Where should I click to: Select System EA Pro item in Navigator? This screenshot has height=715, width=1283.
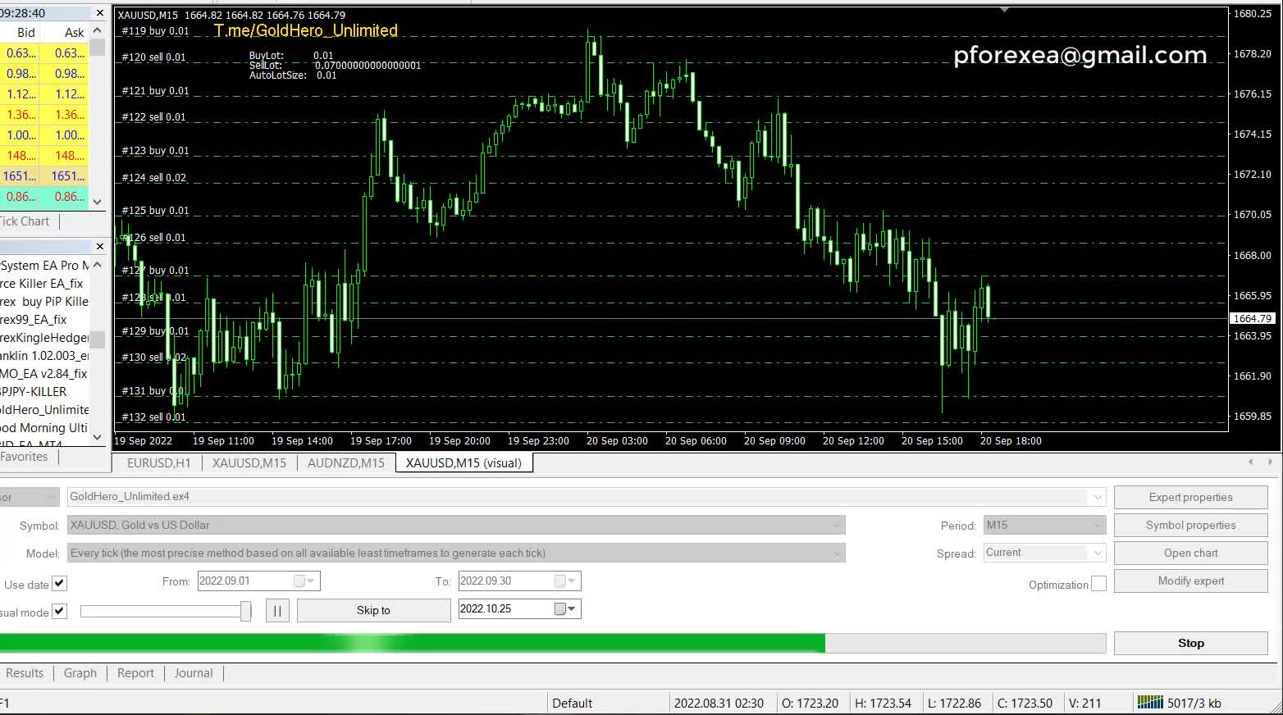tap(44, 266)
